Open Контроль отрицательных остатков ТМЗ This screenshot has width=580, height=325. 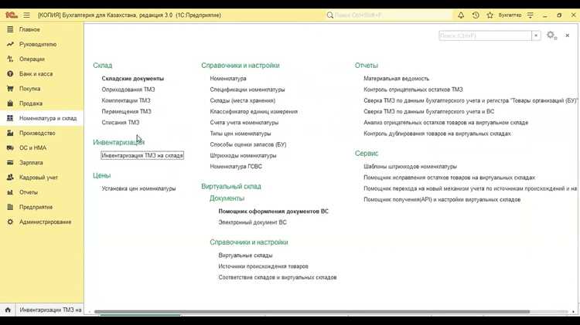pos(413,90)
